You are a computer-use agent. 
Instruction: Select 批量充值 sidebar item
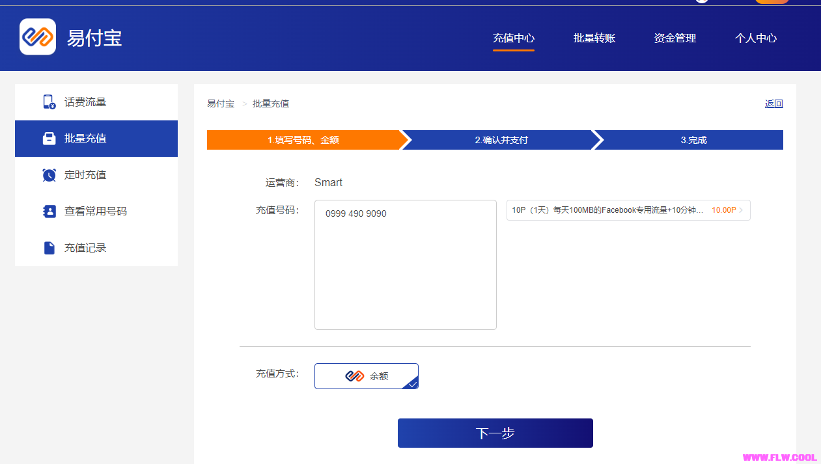coord(96,139)
